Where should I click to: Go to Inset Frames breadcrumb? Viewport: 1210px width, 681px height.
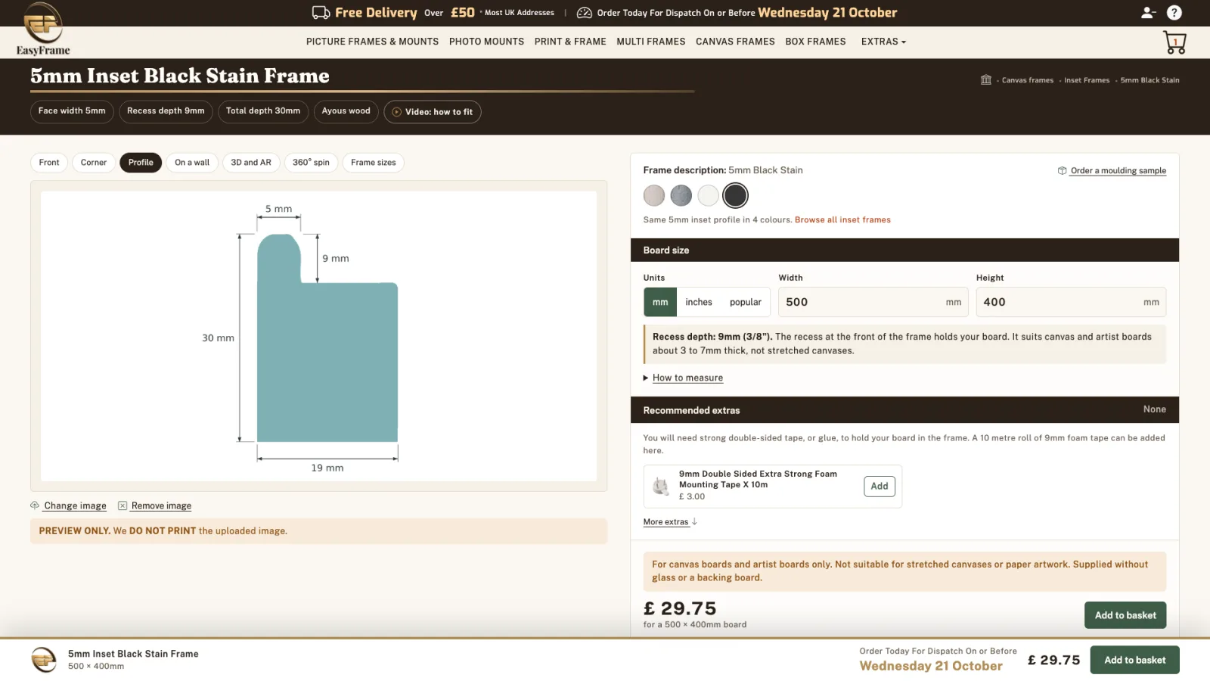(x=1087, y=80)
